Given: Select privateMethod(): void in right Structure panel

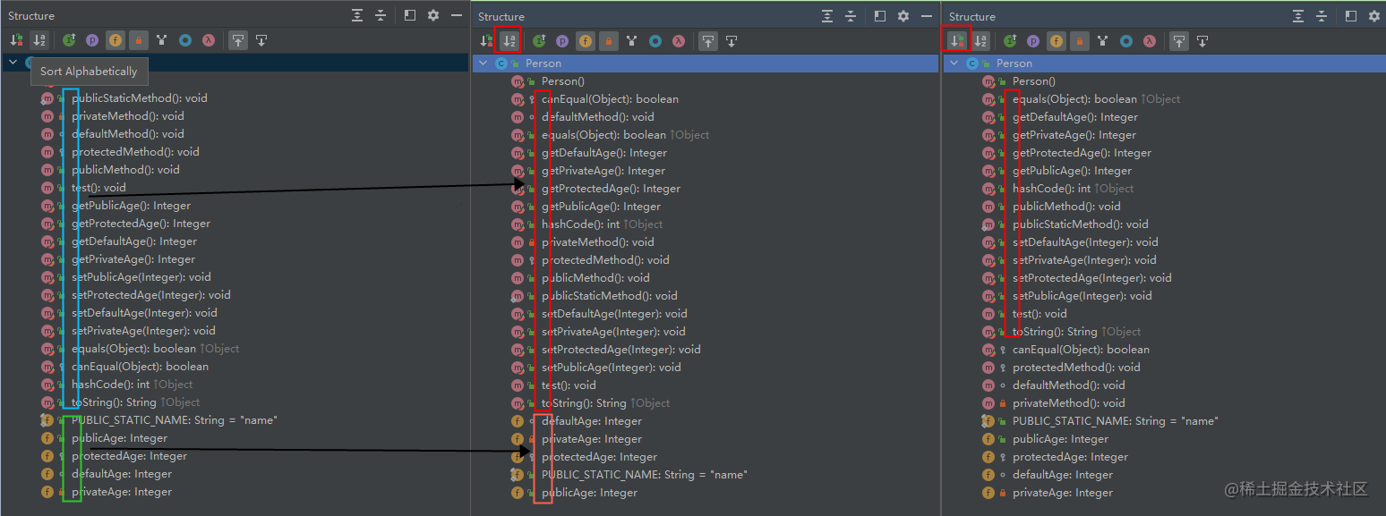Looking at the screenshot, I should point(1069,403).
